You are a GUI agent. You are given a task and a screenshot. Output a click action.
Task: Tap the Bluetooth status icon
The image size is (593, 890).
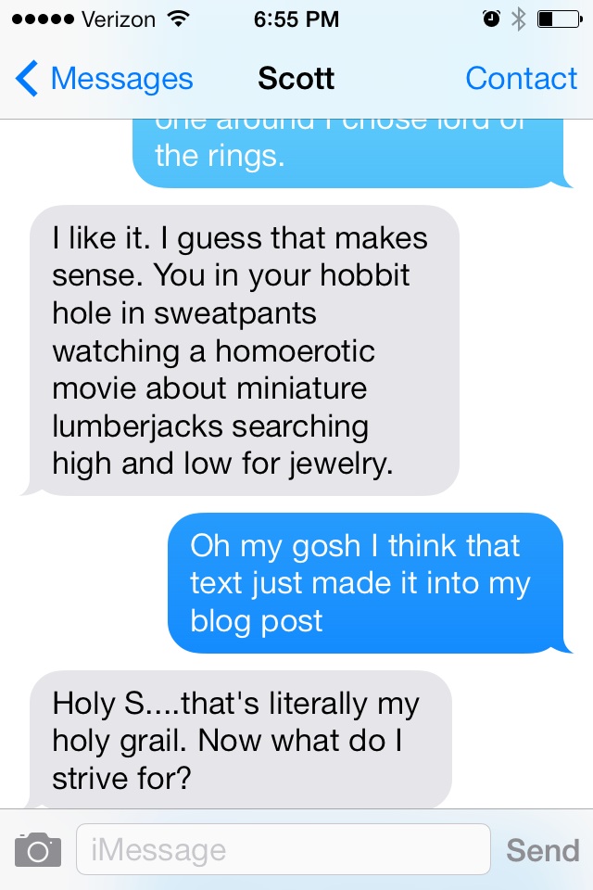[518, 19]
